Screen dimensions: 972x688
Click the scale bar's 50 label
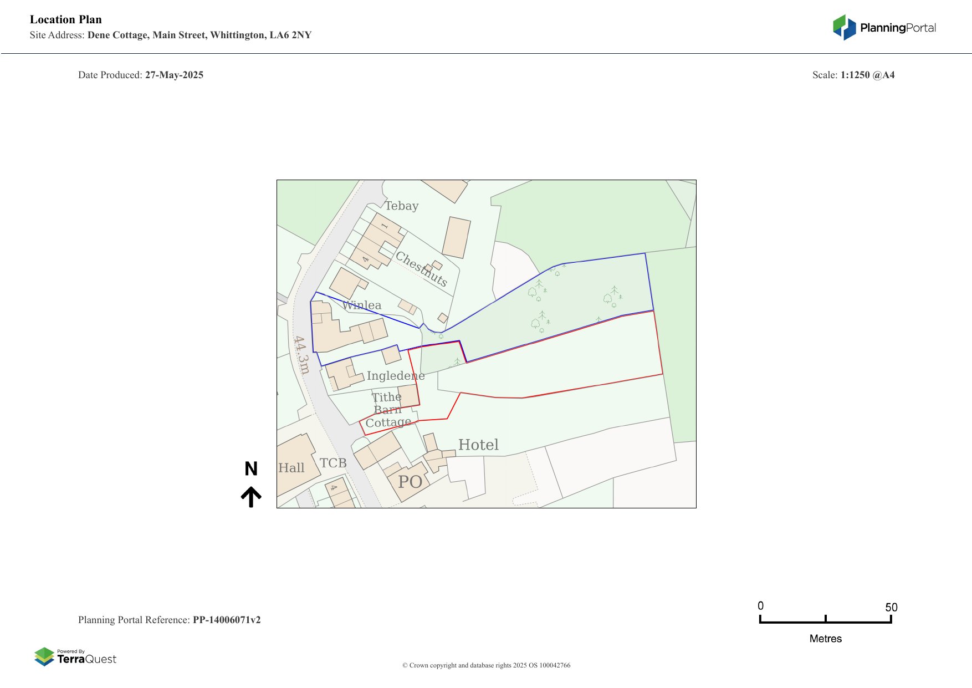click(891, 607)
